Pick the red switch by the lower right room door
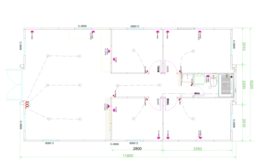This screenshot has height=168, width=267. click(179, 99)
